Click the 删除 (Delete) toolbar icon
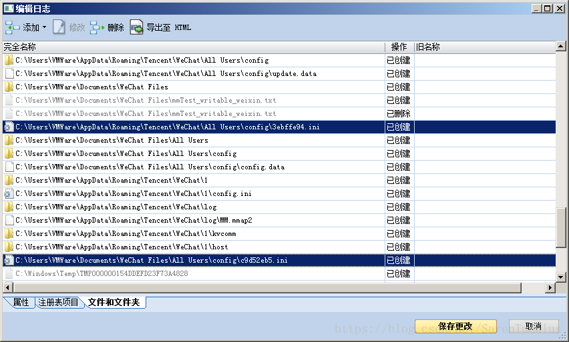 pyautogui.click(x=97, y=27)
